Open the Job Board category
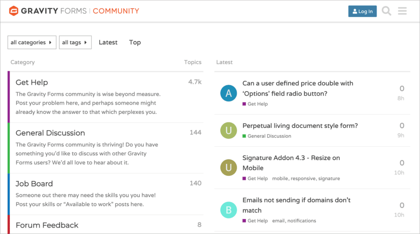 pos(34,184)
